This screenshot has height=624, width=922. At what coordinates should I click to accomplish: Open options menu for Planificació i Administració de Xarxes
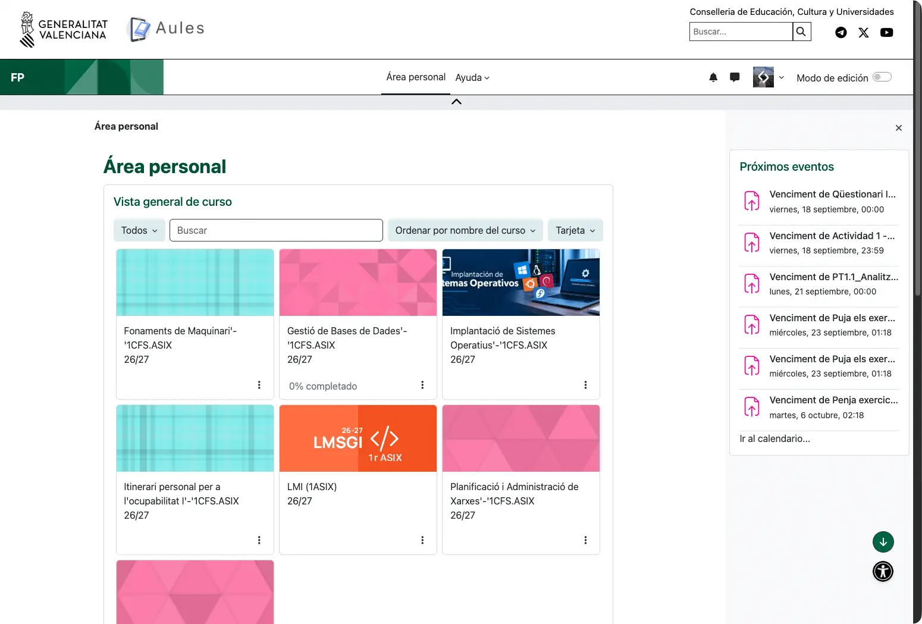click(585, 540)
